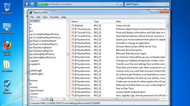This screenshot has height=106, width=190.
Task: Open the Control Panel desktop icon
Action: (x=7, y=28)
